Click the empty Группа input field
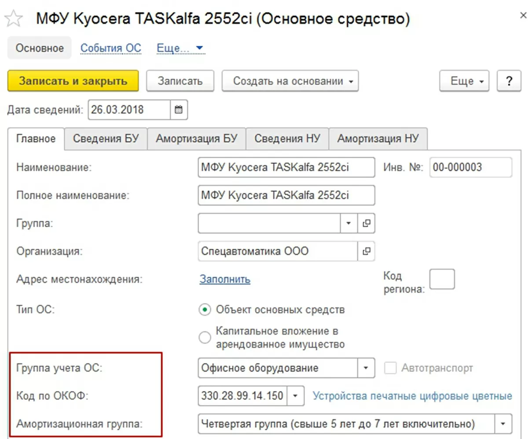The width and height of the screenshot is (528, 439). (270, 224)
